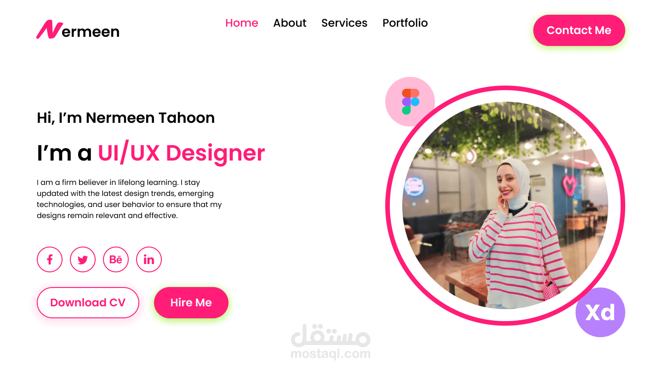
Task: Click the mostaql.com watermark text
Action: [x=331, y=354]
